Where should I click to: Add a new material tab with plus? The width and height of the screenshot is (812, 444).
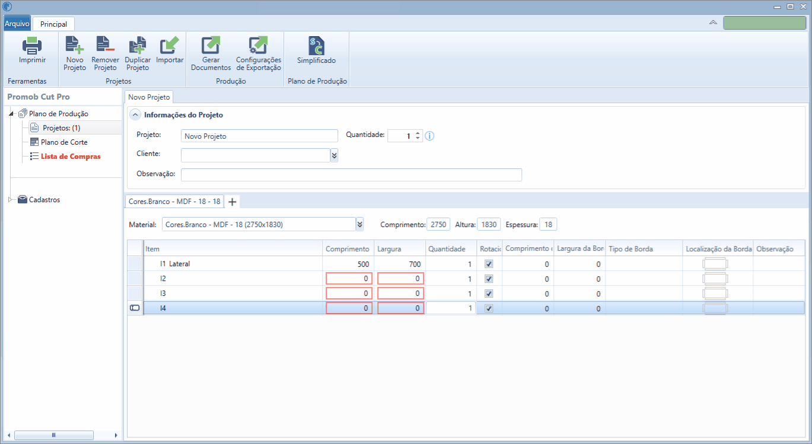point(233,202)
